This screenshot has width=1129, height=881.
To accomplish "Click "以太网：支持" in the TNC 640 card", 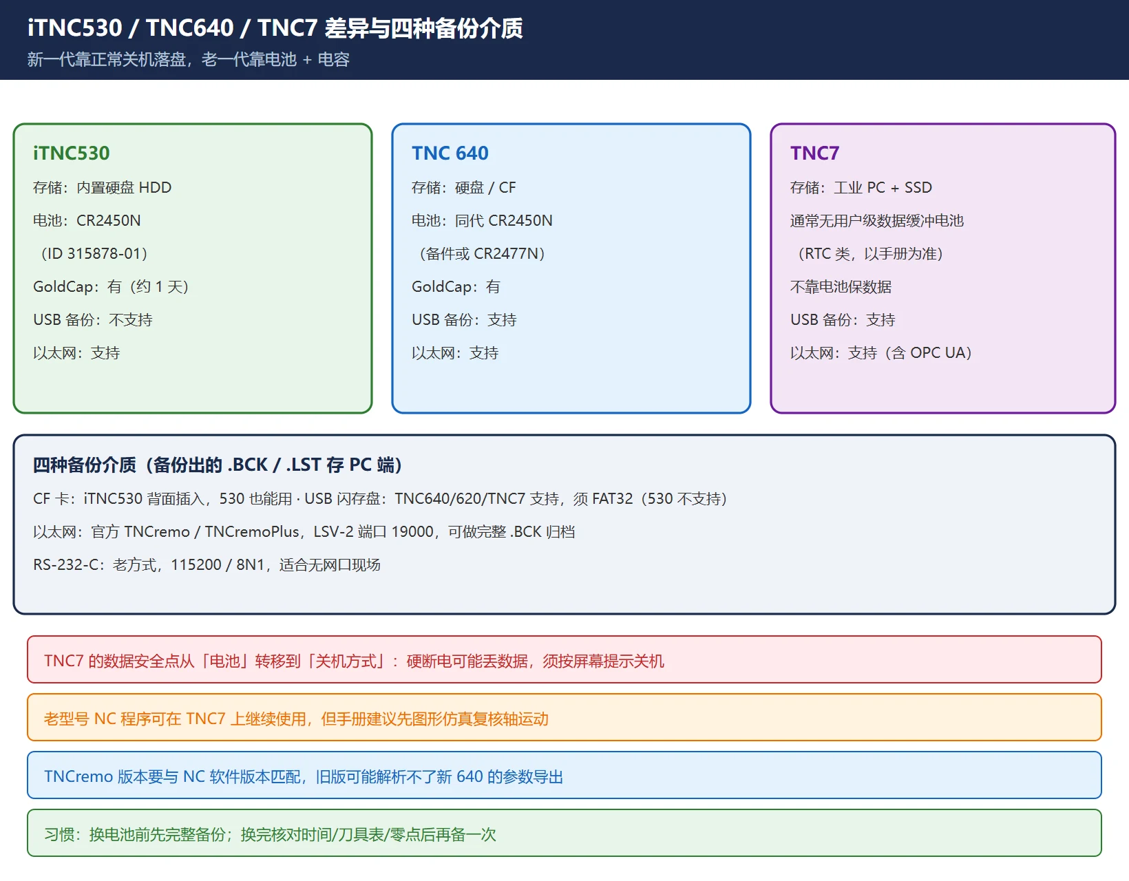I will tap(455, 352).
